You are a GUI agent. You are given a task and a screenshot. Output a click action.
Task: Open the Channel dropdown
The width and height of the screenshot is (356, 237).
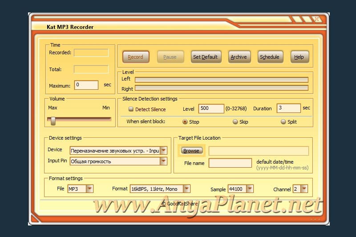[x=304, y=189]
